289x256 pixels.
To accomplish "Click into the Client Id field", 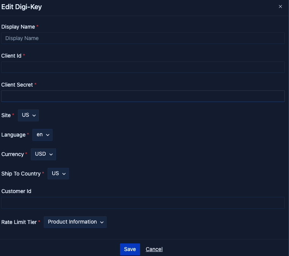I will (143, 67).
